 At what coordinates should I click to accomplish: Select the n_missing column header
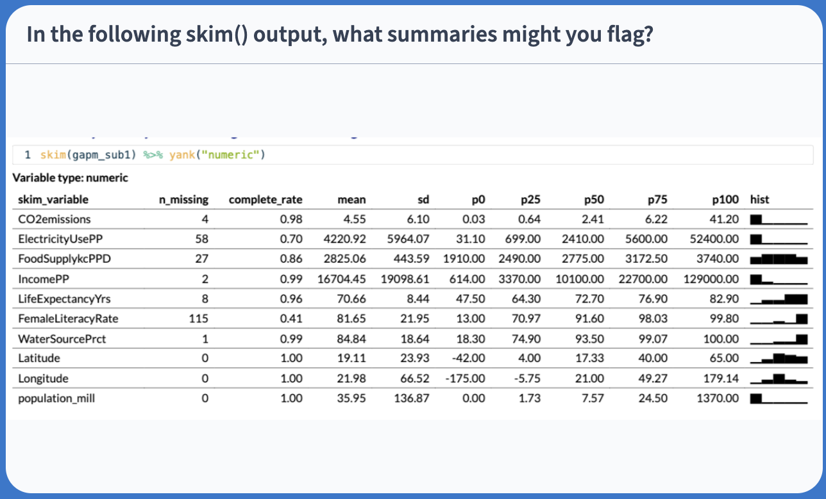click(183, 199)
